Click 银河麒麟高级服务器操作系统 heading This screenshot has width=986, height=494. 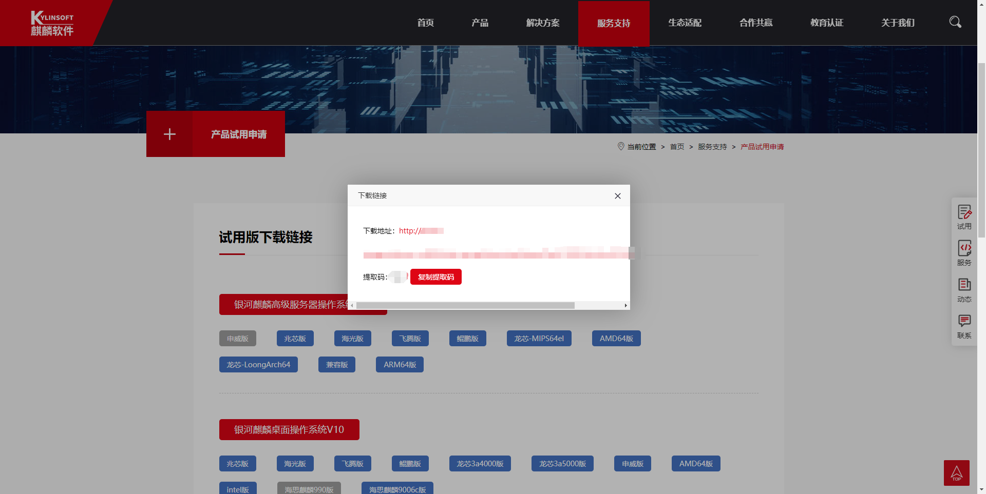[x=291, y=305]
